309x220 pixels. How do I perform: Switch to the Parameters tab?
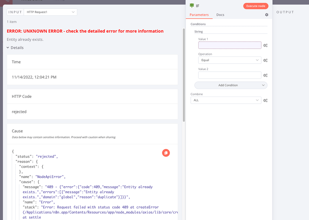coord(199,15)
